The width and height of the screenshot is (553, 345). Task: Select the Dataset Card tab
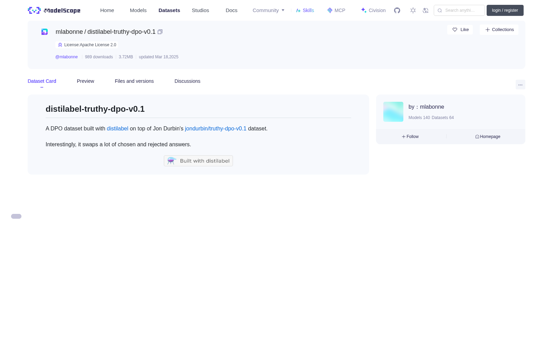tap(42, 81)
